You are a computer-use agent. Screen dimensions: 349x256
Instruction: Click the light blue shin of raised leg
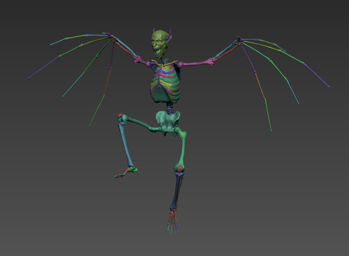(126, 145)
